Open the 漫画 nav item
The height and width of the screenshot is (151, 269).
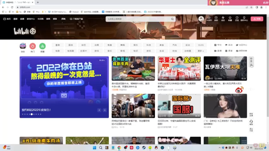click(48, 19)
